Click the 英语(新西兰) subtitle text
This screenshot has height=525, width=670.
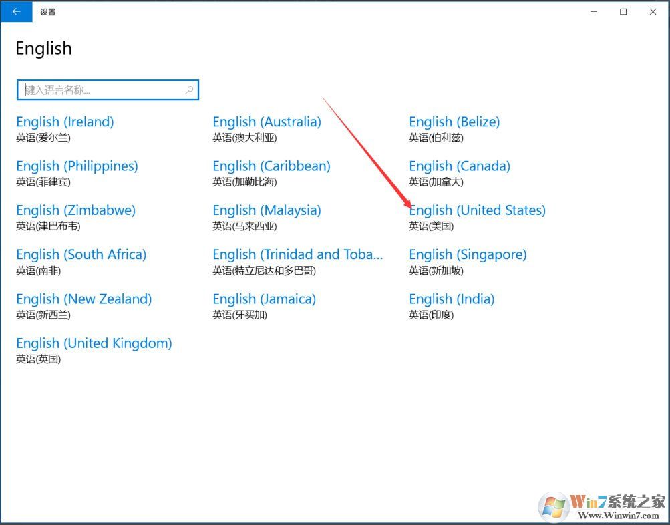click(x=43, y=315)
